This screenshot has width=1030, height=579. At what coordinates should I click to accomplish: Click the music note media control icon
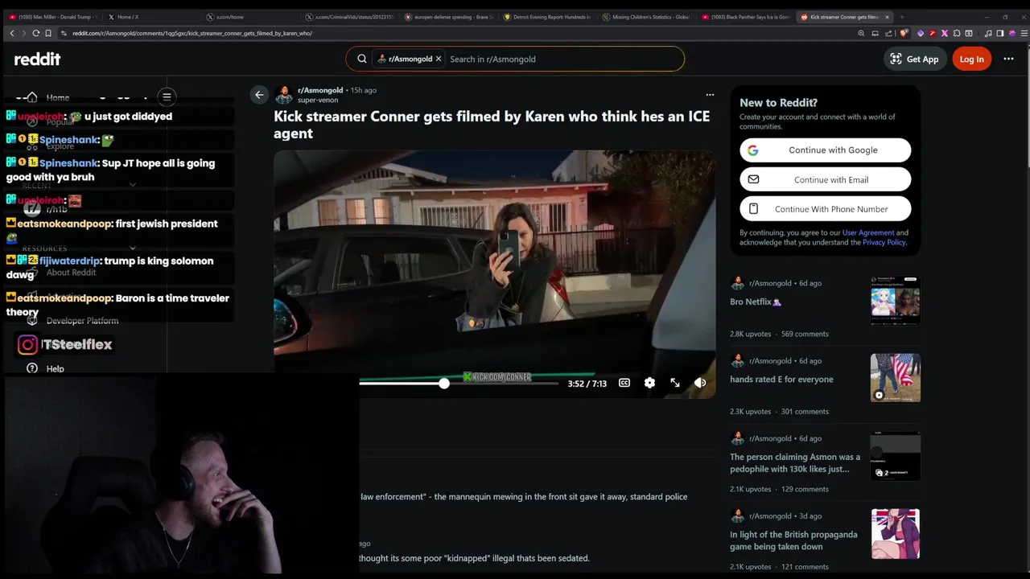[x=988, y=33]
